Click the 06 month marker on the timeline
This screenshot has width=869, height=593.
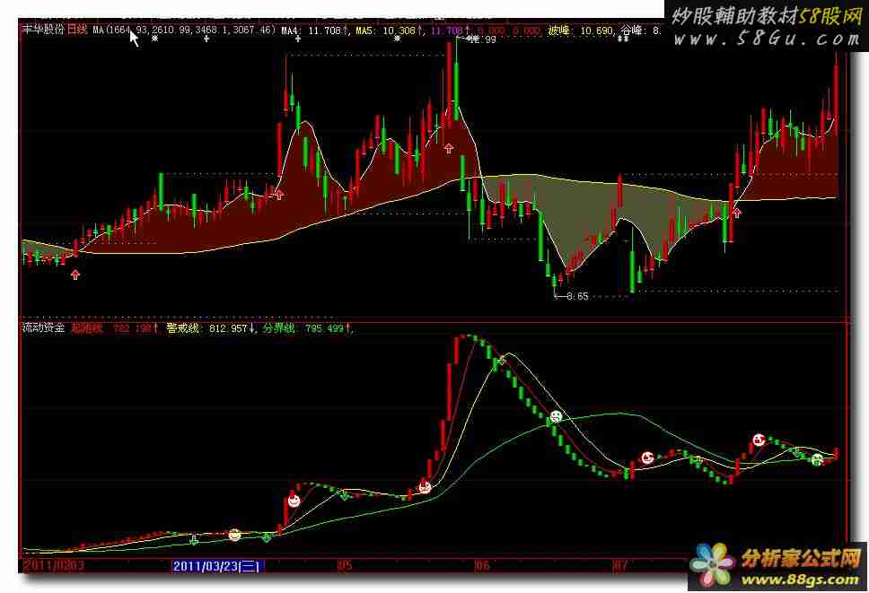pos(483,565)
